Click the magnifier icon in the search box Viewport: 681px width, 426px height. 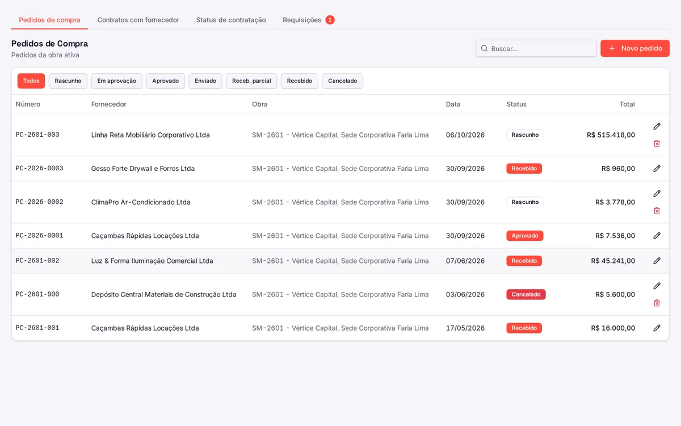(484, 48)
